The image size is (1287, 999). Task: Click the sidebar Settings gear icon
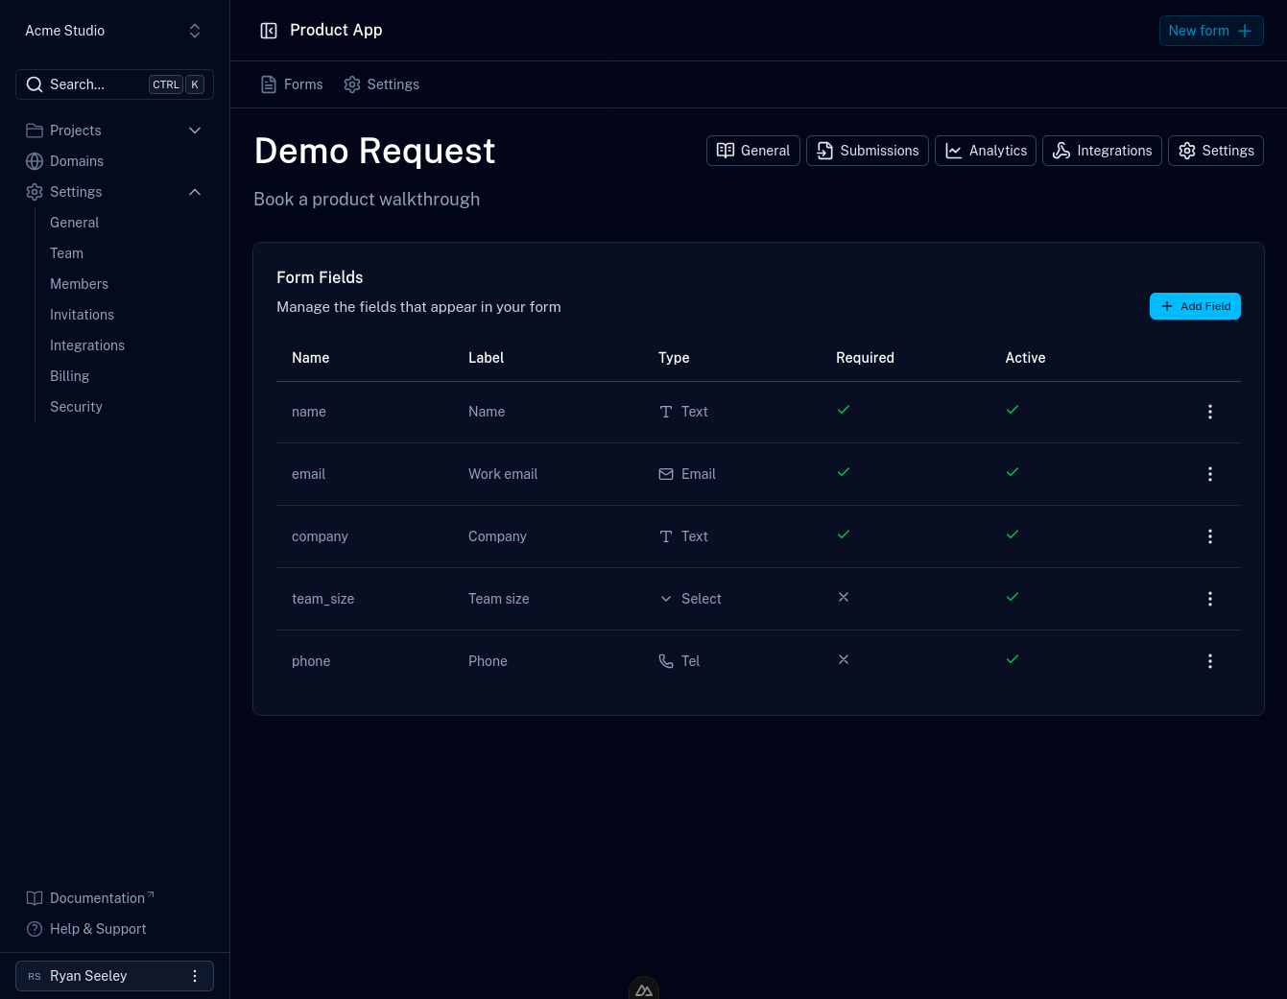click(x=35, y=192)
